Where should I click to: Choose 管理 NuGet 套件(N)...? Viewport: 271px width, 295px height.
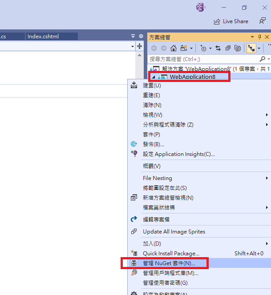point(199,263)
